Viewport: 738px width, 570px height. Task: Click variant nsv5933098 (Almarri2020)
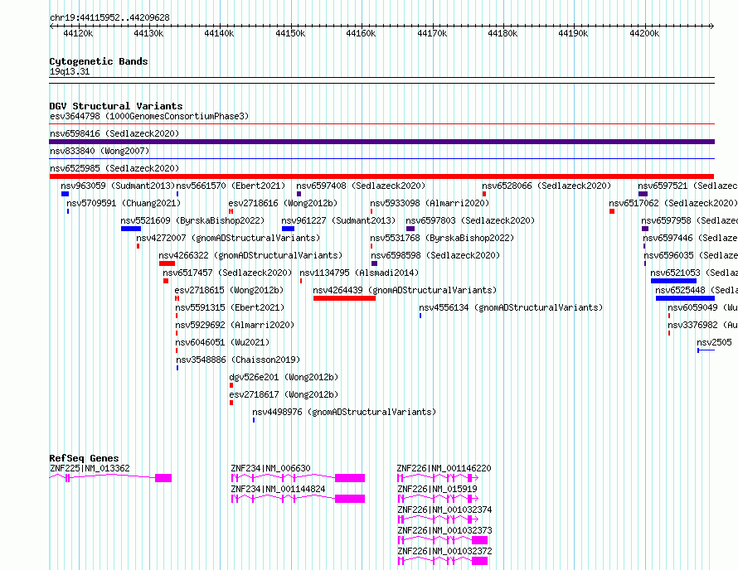[430, 203]
